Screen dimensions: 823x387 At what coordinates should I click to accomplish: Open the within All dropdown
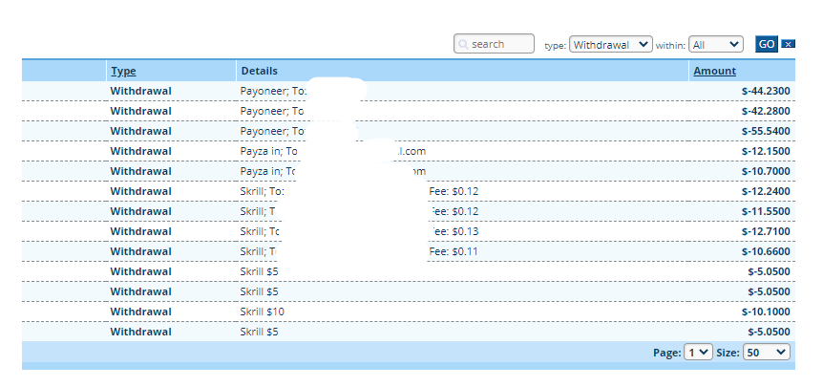click(716, 45)
